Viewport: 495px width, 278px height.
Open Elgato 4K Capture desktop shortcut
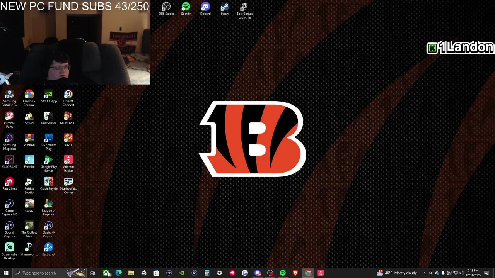pos(49,230)
